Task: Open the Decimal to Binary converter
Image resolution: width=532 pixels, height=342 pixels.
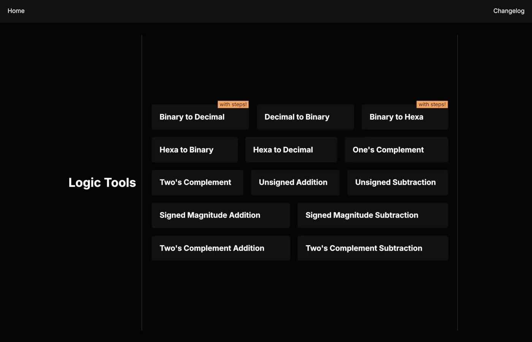Action: (x=305, y=117)
